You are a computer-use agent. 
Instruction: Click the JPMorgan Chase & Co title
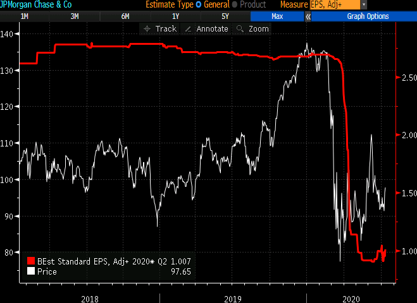point(36,4)
